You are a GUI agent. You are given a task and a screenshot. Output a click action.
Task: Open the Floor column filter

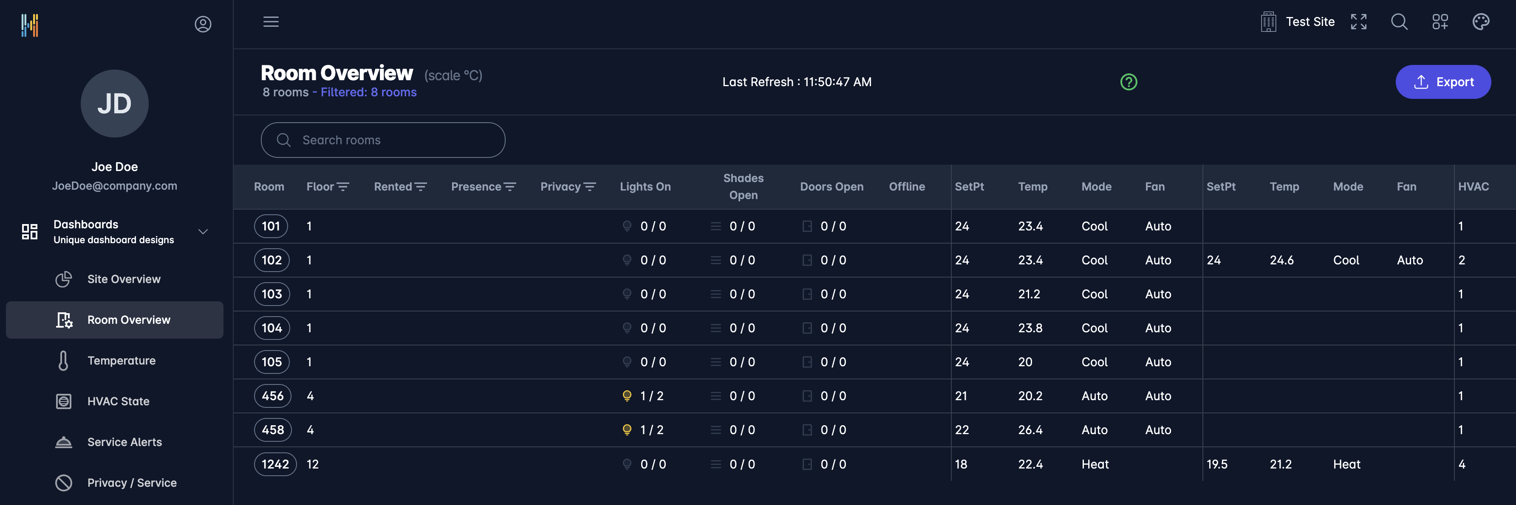pos(343,186)
